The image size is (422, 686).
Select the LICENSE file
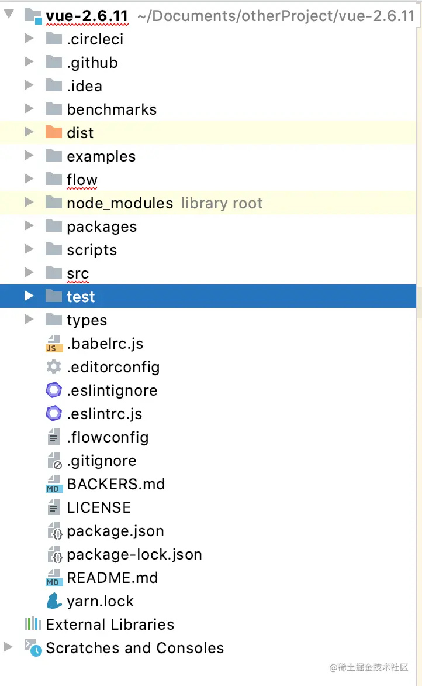(x=99, y=507)
